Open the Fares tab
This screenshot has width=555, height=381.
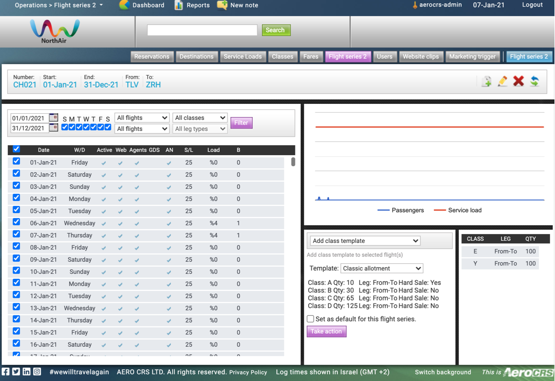[311, 56]
